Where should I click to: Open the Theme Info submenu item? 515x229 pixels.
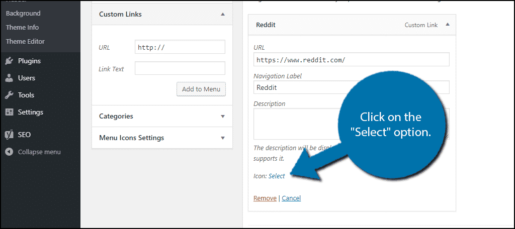(22, 27)
